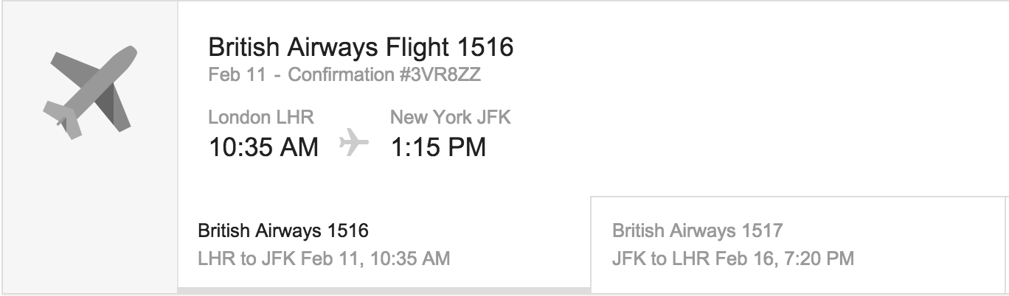Select the Confirmation #3VR8ZZ text
Viewport: 1009px width, 296px height.
tap(385, 75)
